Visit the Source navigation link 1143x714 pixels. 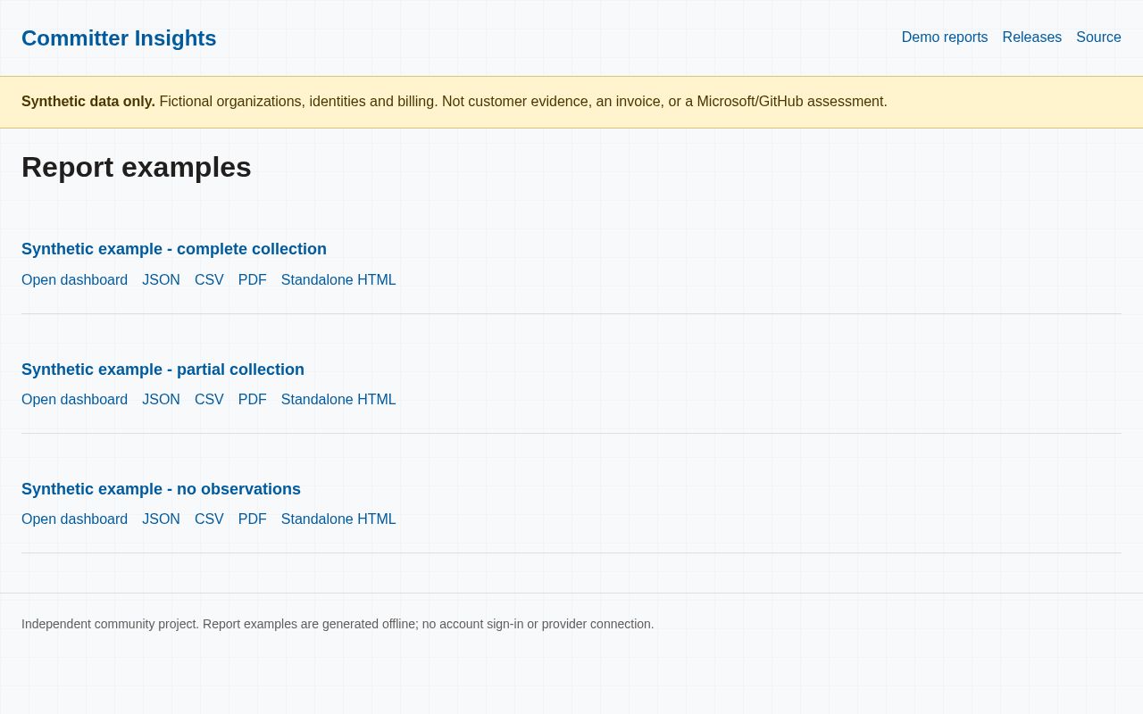coord(1098,37)
